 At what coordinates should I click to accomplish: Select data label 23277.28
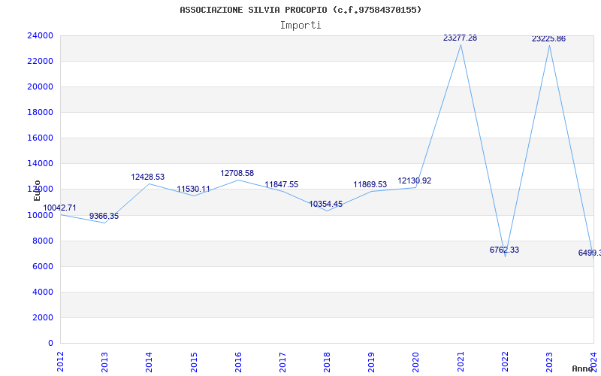(x=460, y=38)
